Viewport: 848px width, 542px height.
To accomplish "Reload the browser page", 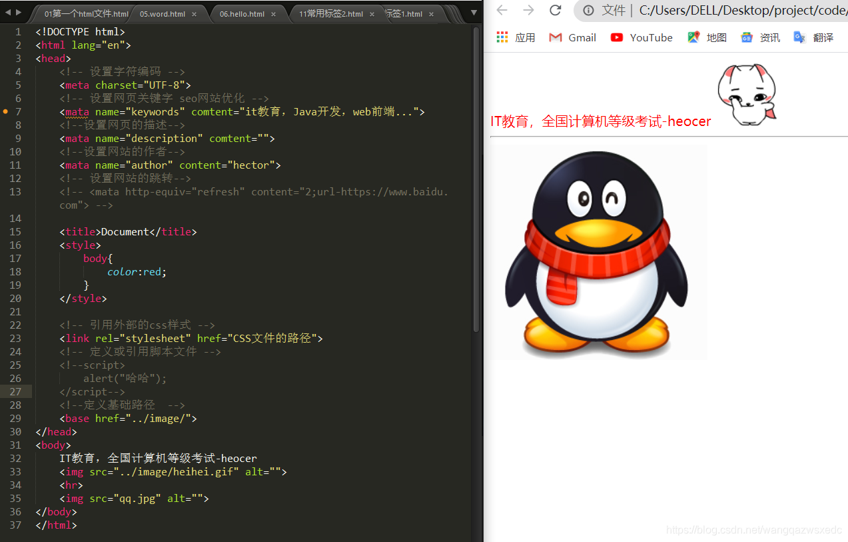I will [555, 10].
